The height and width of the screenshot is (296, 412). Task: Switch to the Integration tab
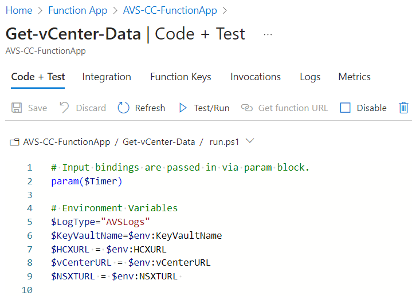(107, 77)
